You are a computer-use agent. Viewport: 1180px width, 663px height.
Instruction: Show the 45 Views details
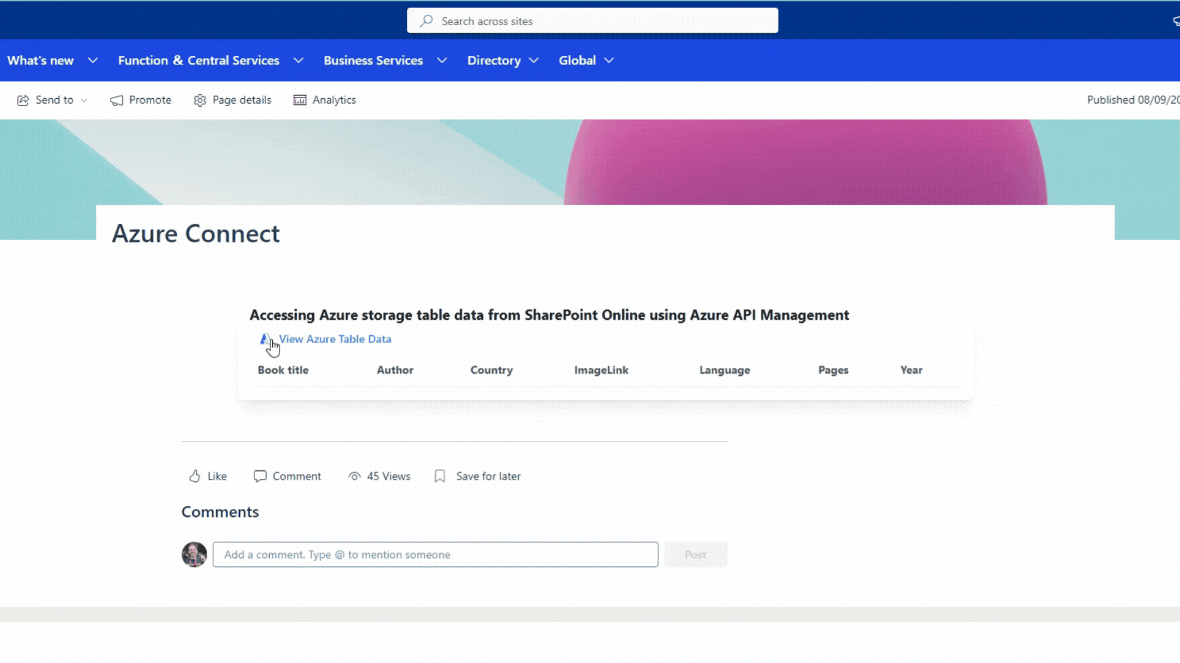point(388,476)
